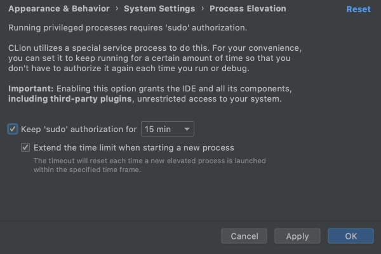381x254 pixels.
Task: Toggle the Extend the time limit checkbox
Action: [25, 147]
